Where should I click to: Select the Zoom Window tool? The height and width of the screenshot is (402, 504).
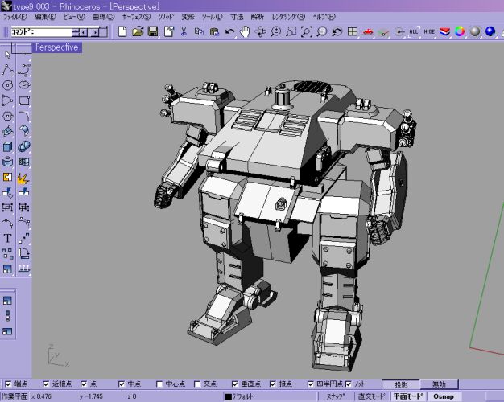(291, 31)
